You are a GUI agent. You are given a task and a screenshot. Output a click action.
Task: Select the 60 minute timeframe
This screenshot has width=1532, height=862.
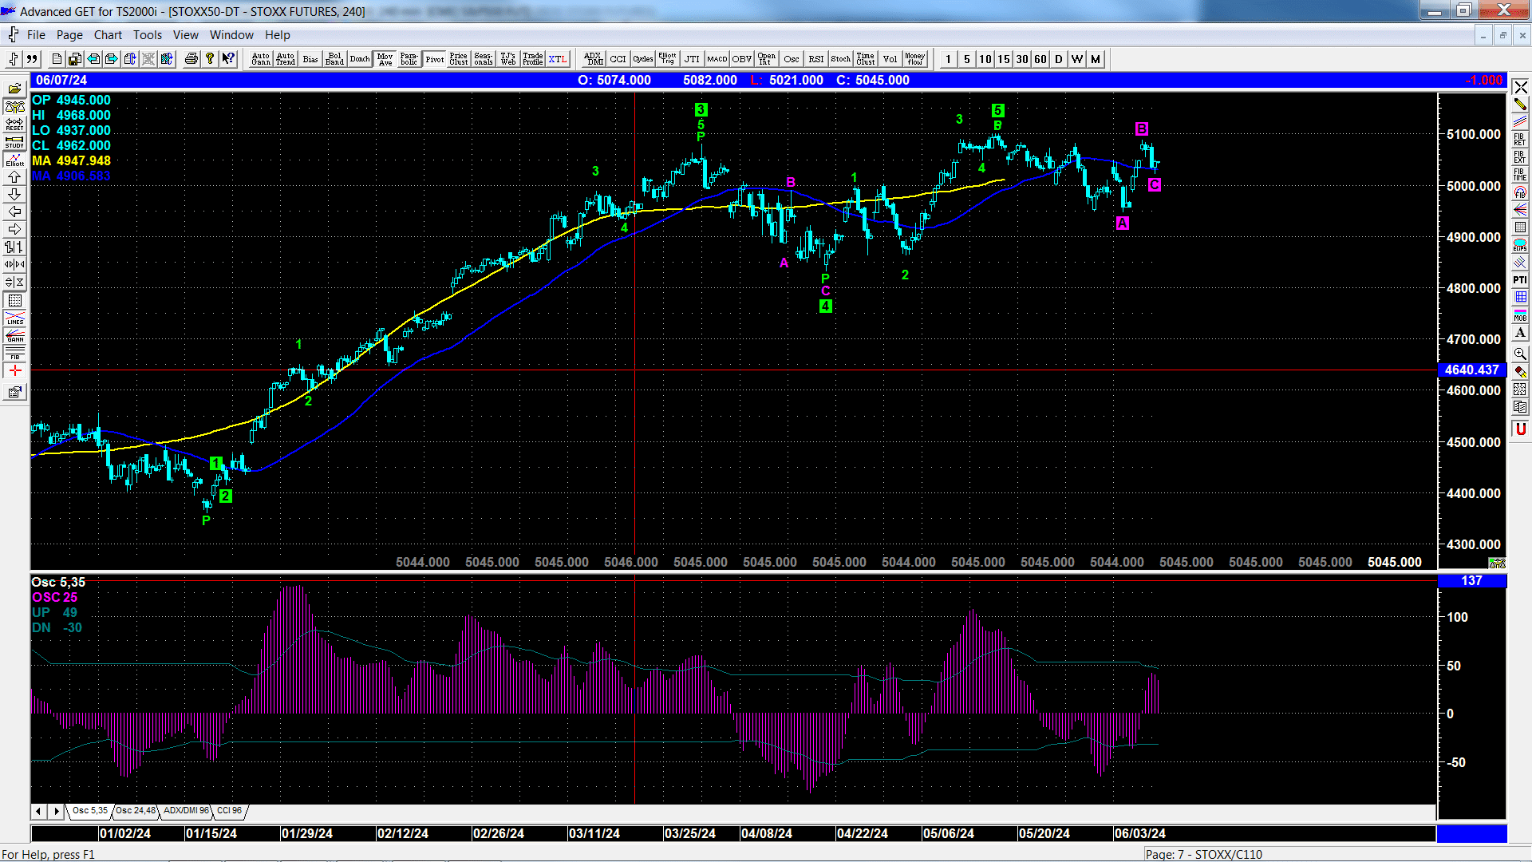coord(1040,59)
